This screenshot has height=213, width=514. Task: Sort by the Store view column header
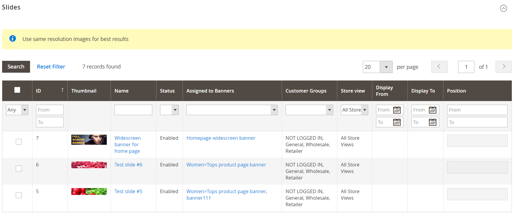(x=353, y=91)
